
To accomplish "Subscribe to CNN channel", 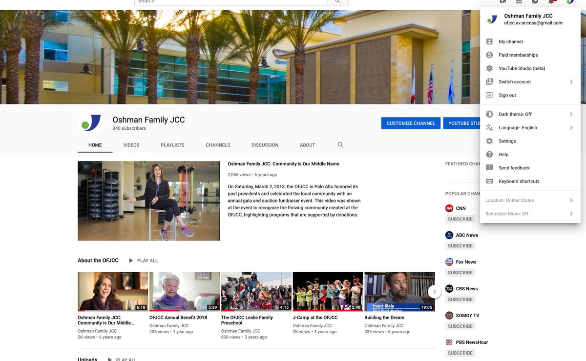I will pyautogui.click(x=460, y=219).
